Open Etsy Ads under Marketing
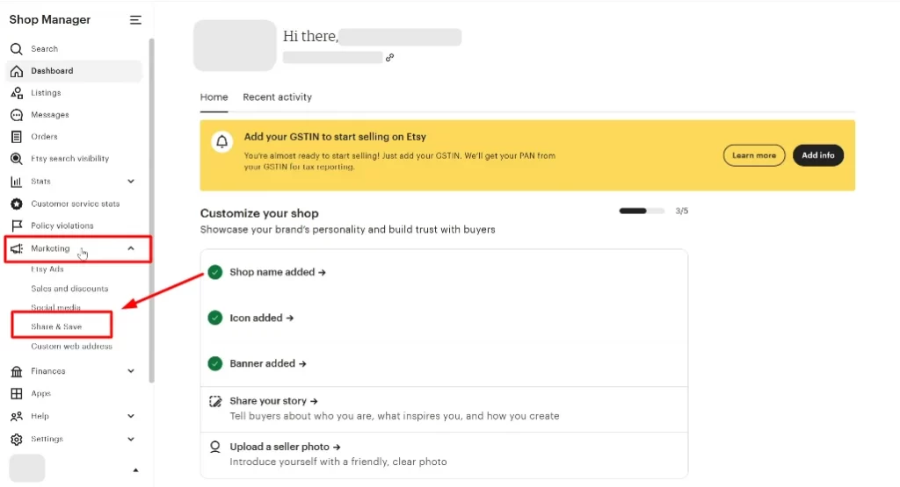This screenshot has width=900, height=487. [47, 269]
